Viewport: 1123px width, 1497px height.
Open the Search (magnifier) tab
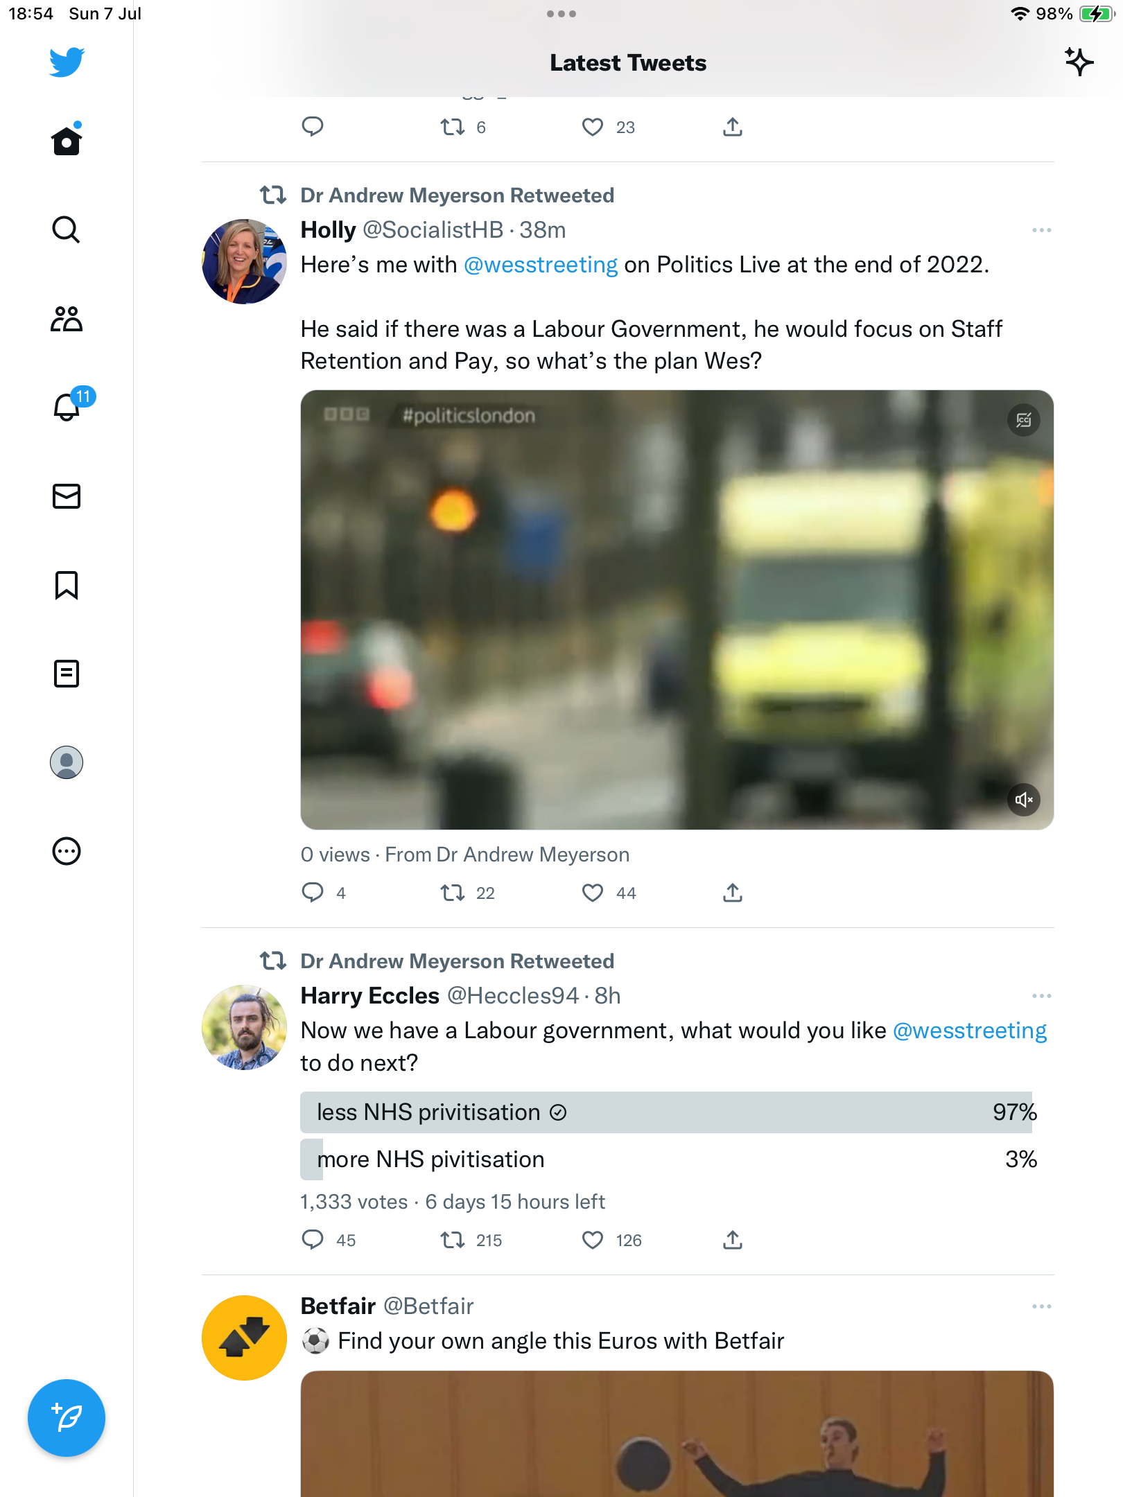(x=67, y=229)
